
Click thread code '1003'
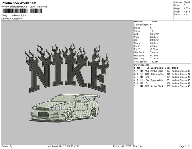point(168,74)
